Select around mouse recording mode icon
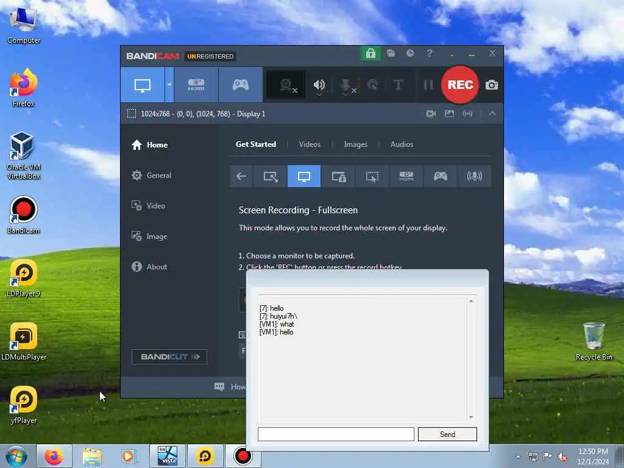Image resolution: width=624 pixels, height=468 pixels. coord(372,176)
